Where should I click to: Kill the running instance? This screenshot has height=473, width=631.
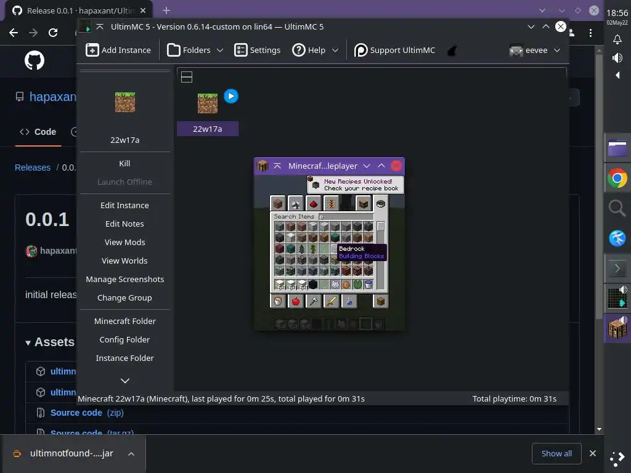[124, 163]
